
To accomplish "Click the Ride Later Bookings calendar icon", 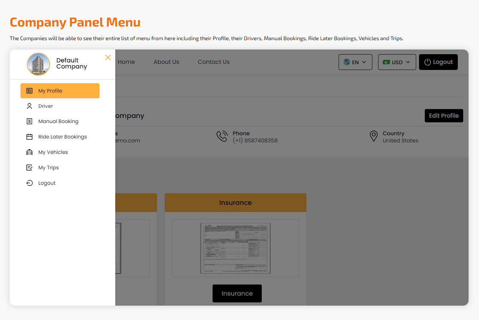I will 29,137.
